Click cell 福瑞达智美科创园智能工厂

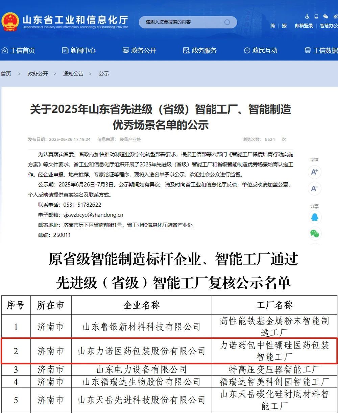274,382
